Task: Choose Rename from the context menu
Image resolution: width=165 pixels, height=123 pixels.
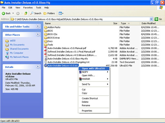Action: pos(94,105)
